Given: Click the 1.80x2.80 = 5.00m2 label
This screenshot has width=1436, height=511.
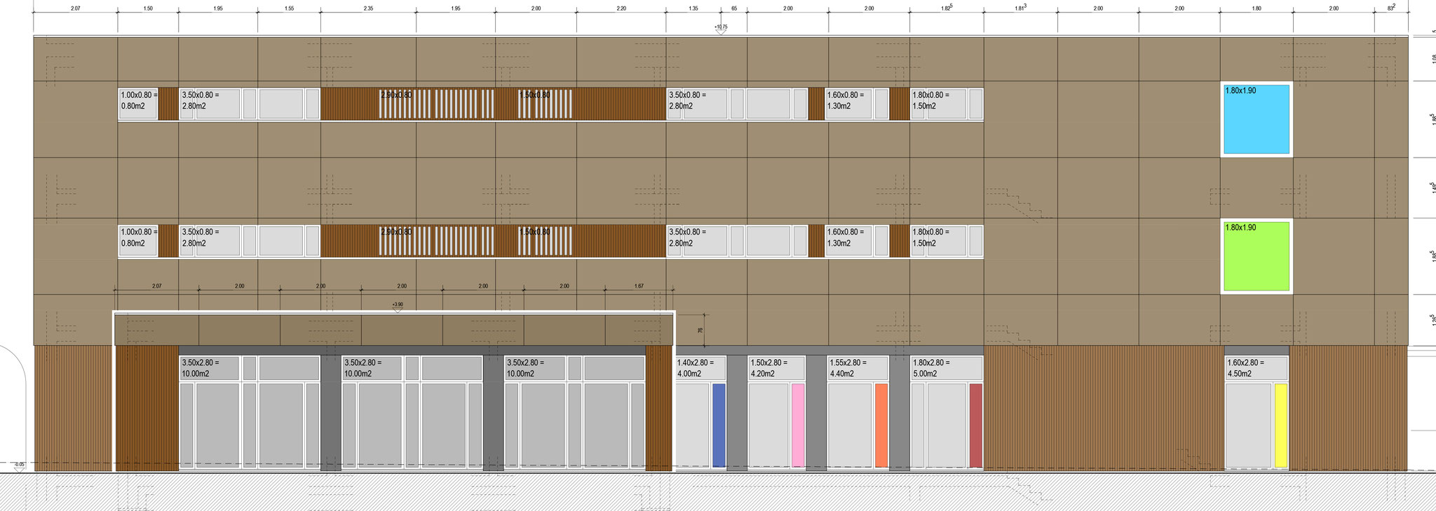Looking at the screenshot, I should tap(931, 368).
